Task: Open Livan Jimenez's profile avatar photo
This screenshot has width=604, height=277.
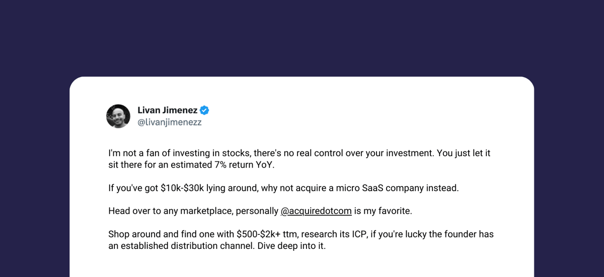Action: click(x=118, y=116)
